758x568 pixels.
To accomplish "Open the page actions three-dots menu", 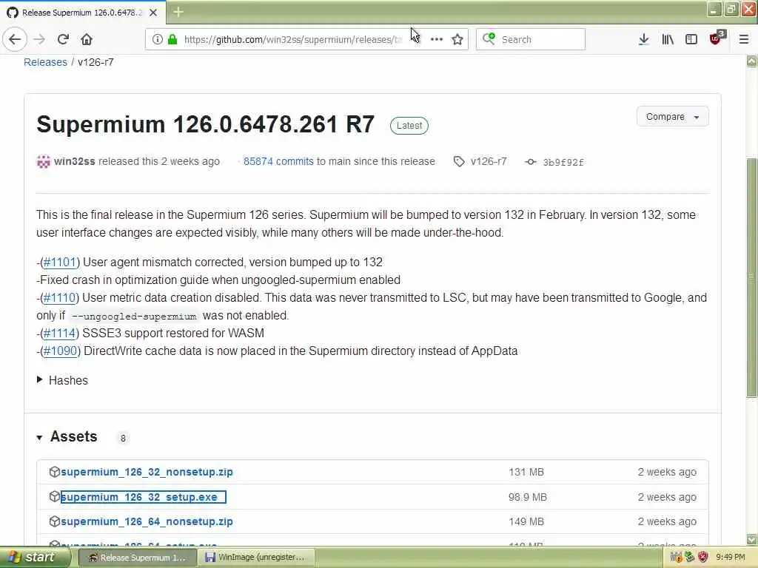I will click(437, 39).
